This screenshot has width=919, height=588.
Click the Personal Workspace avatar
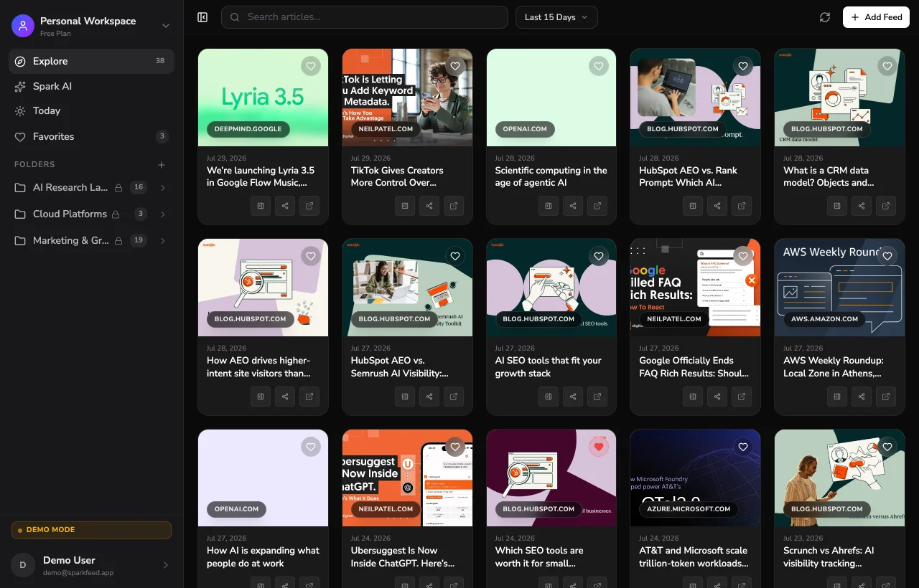(23, 26)
